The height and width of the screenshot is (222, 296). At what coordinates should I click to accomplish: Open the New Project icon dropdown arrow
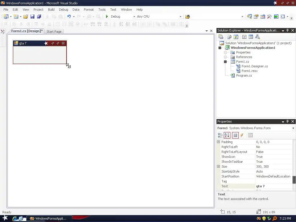(x=11, y=16)
